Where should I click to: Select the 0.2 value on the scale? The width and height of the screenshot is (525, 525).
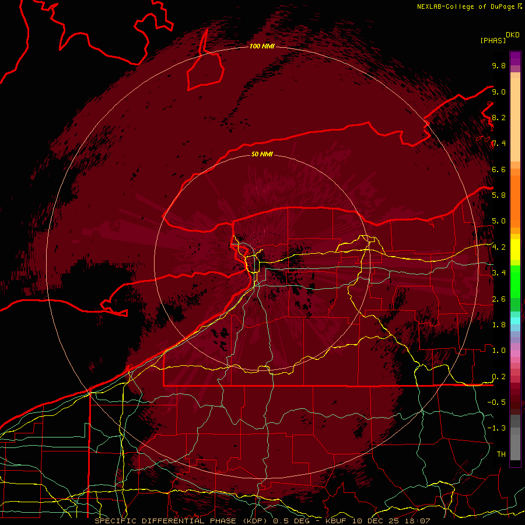[x=499, y=377]
